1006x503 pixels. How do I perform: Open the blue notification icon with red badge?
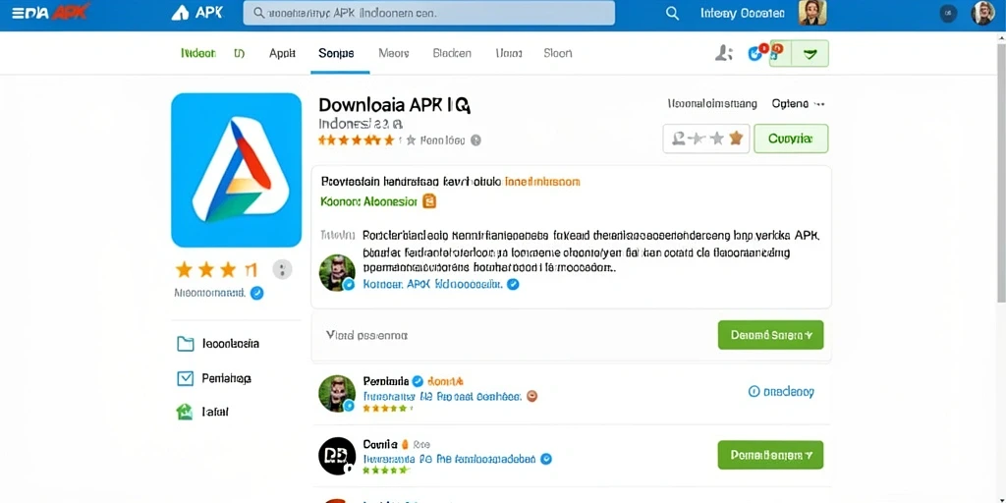(756, 53)
